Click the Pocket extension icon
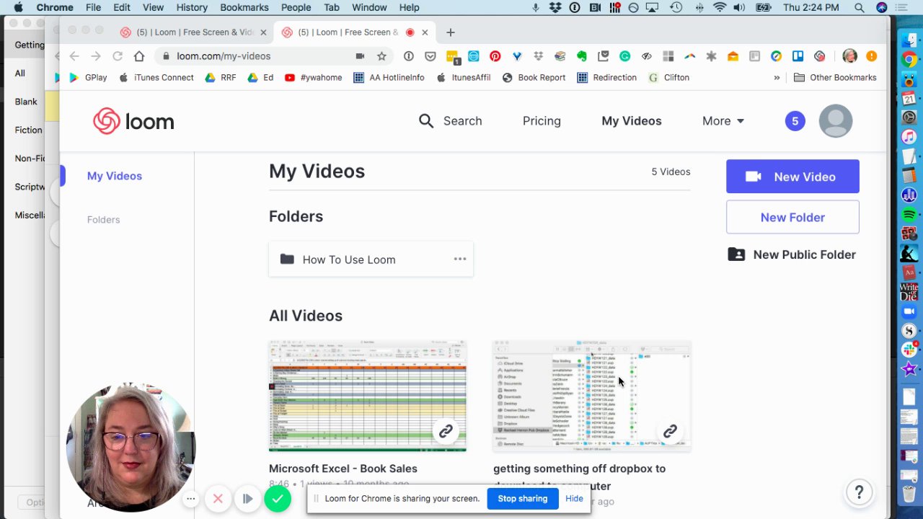 click(430, 56)
